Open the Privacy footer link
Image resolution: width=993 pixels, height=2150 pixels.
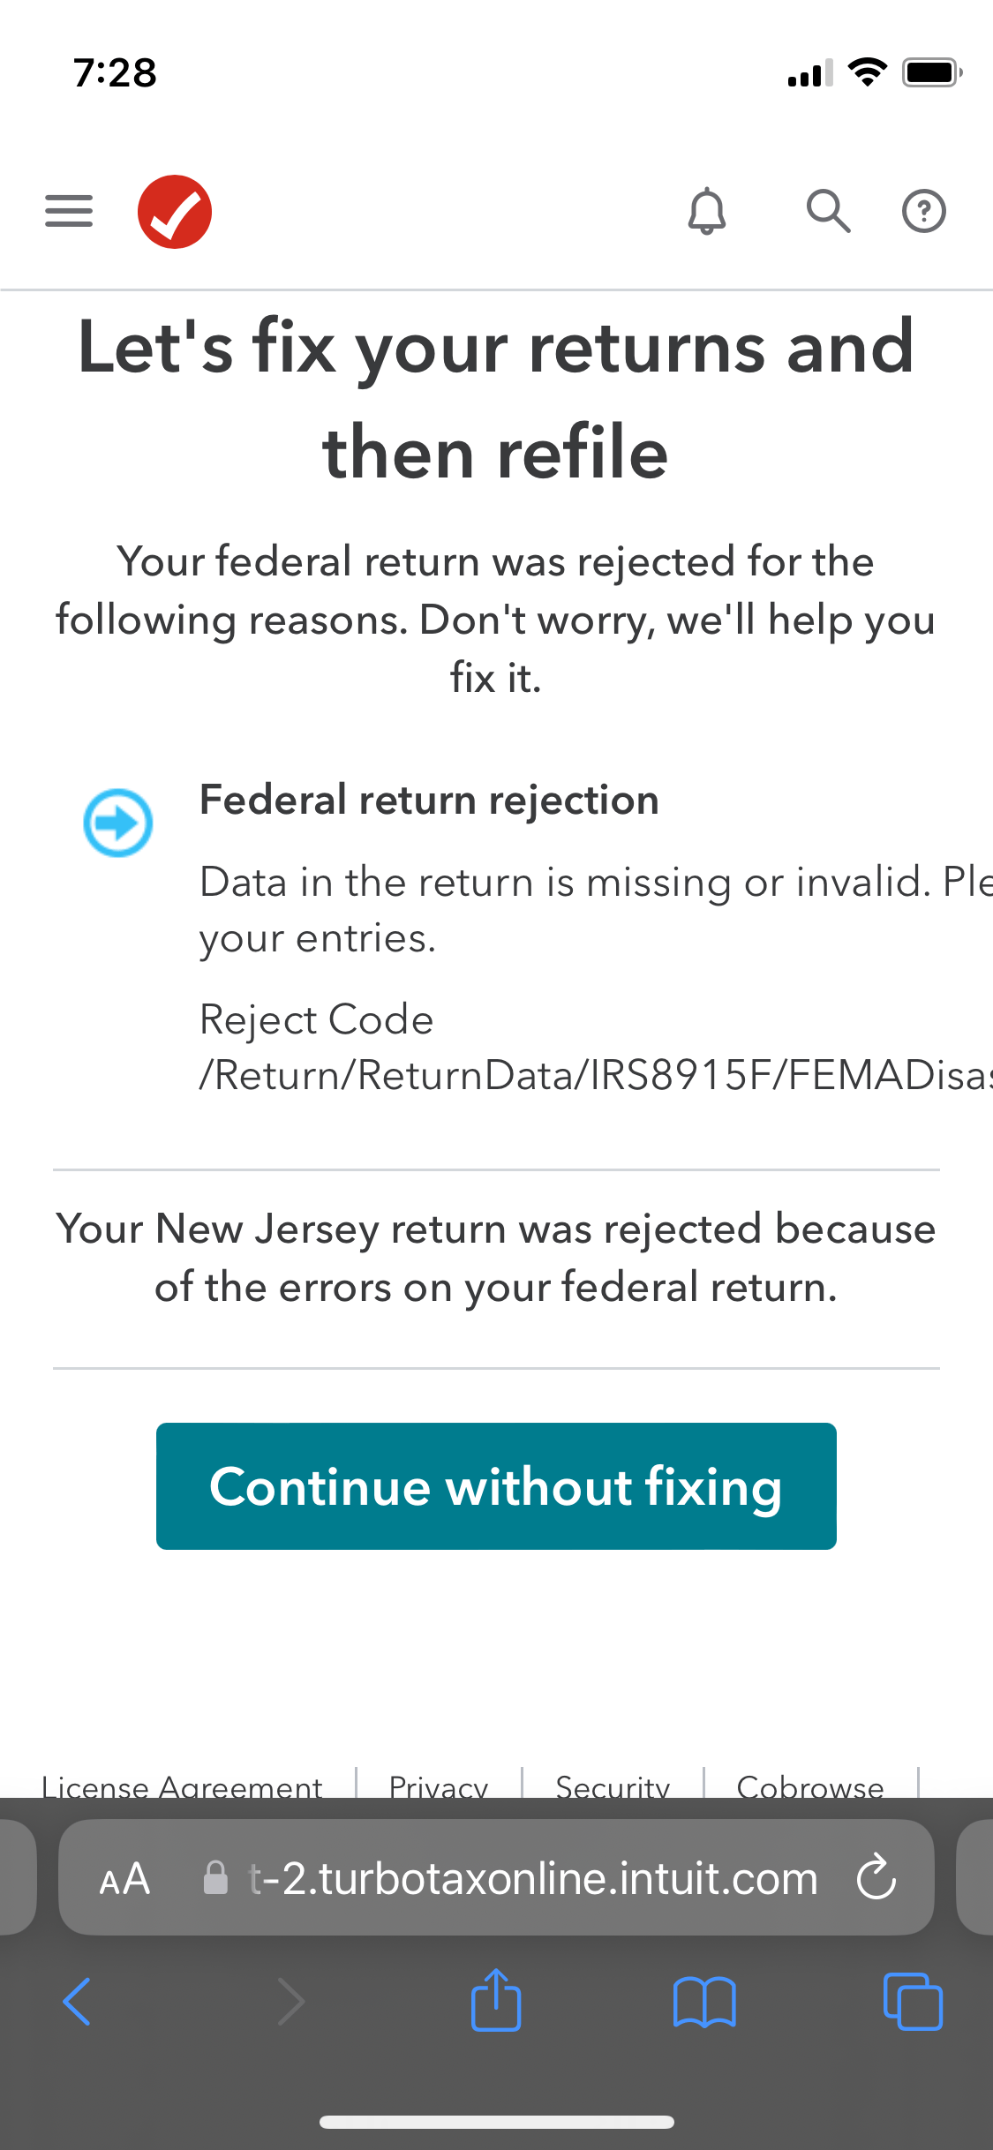click(439, 1785)
